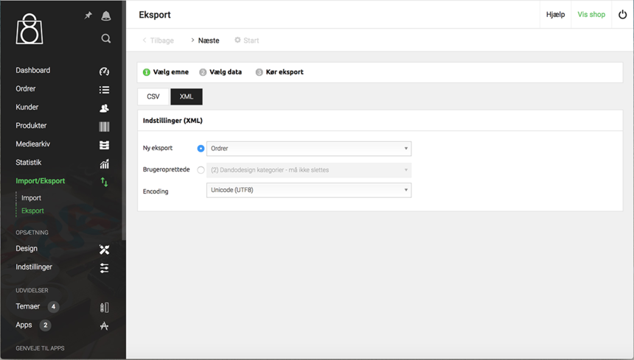The height and width of the screenshot is (360, 634).
Task: Open the Dandodesign kategorier dropdown
Action: pos(308,170)
